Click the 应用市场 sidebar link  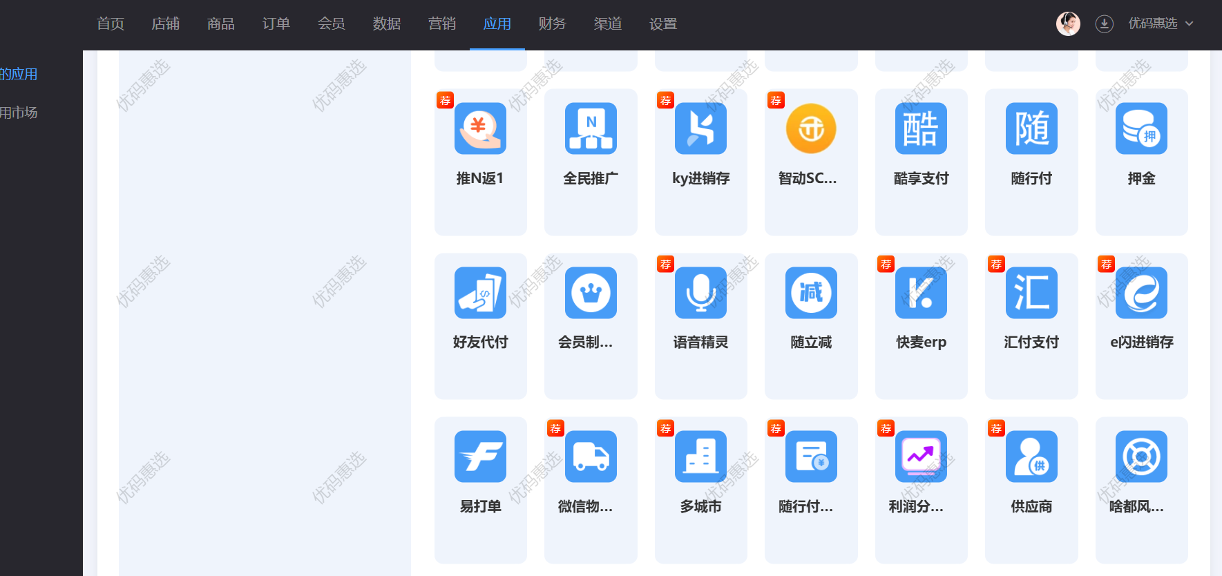19,113
